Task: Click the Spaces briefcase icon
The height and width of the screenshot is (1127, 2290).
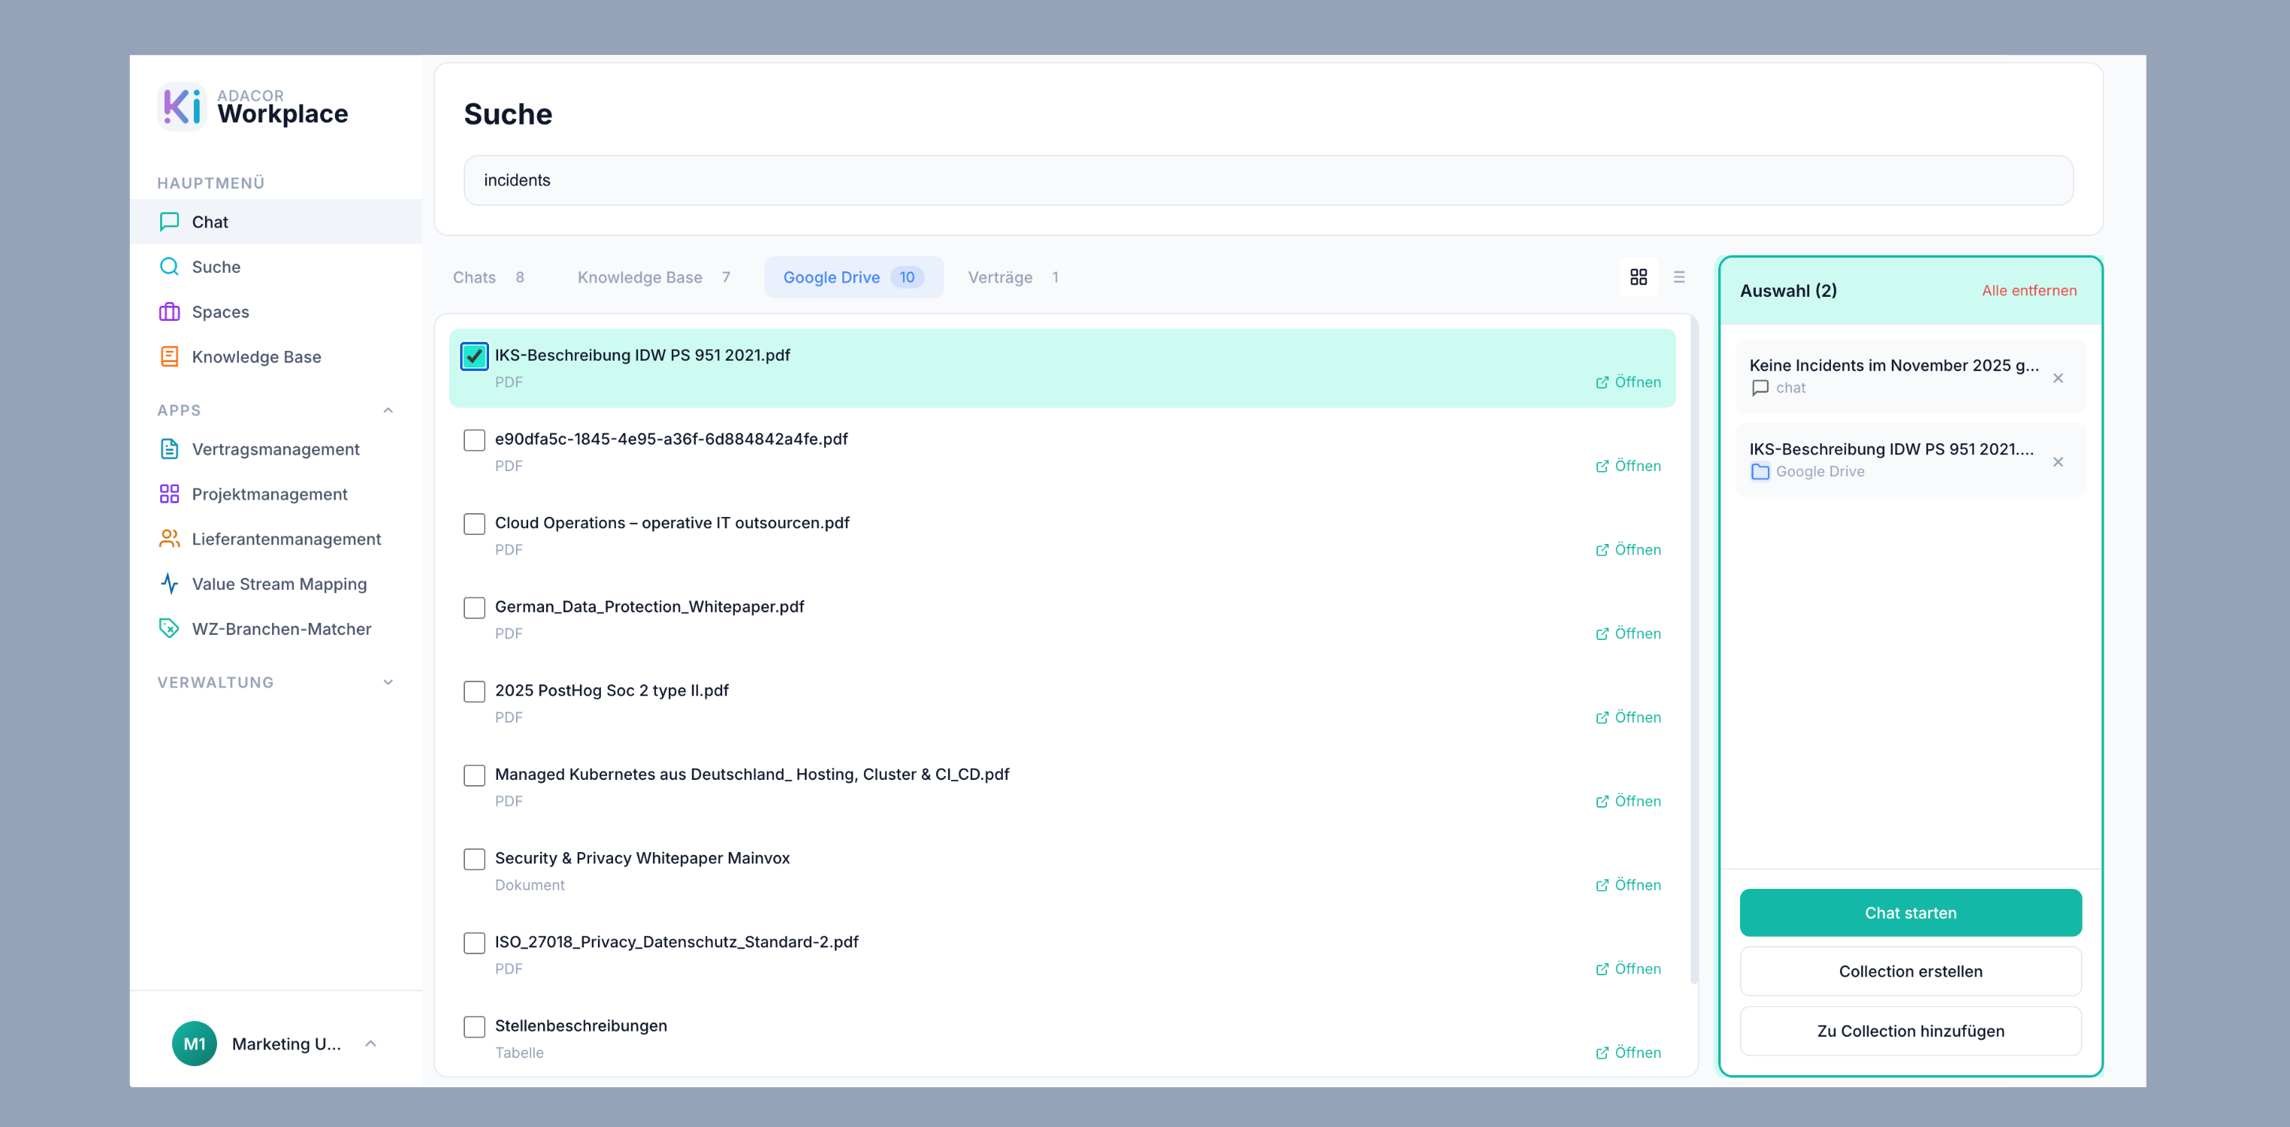Action: point(169,312)
